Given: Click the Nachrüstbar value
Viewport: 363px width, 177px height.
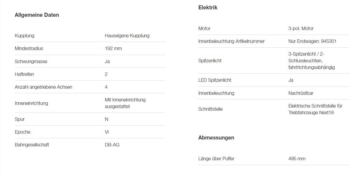Looking at the screenshot, I should (300, 93).
